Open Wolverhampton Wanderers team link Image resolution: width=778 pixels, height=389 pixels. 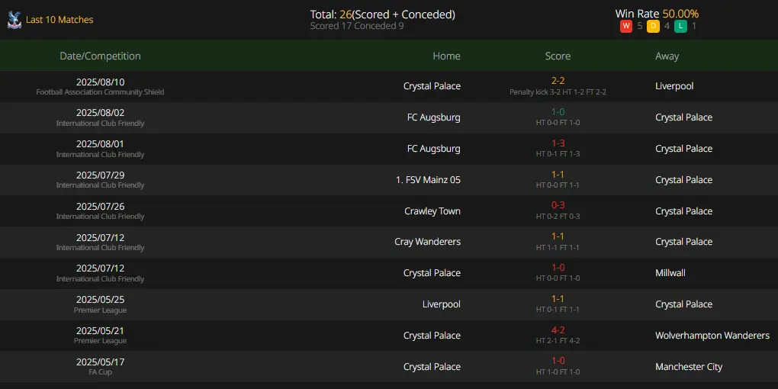(712, 336)
